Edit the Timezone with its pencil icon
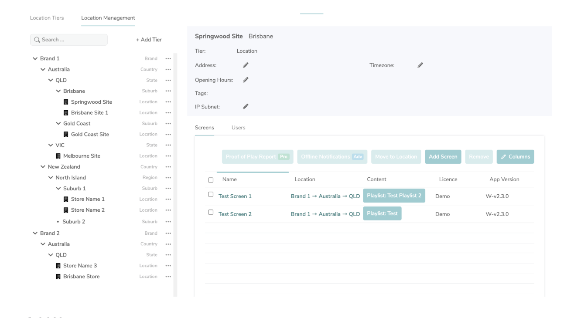 [x=420, y=65]
